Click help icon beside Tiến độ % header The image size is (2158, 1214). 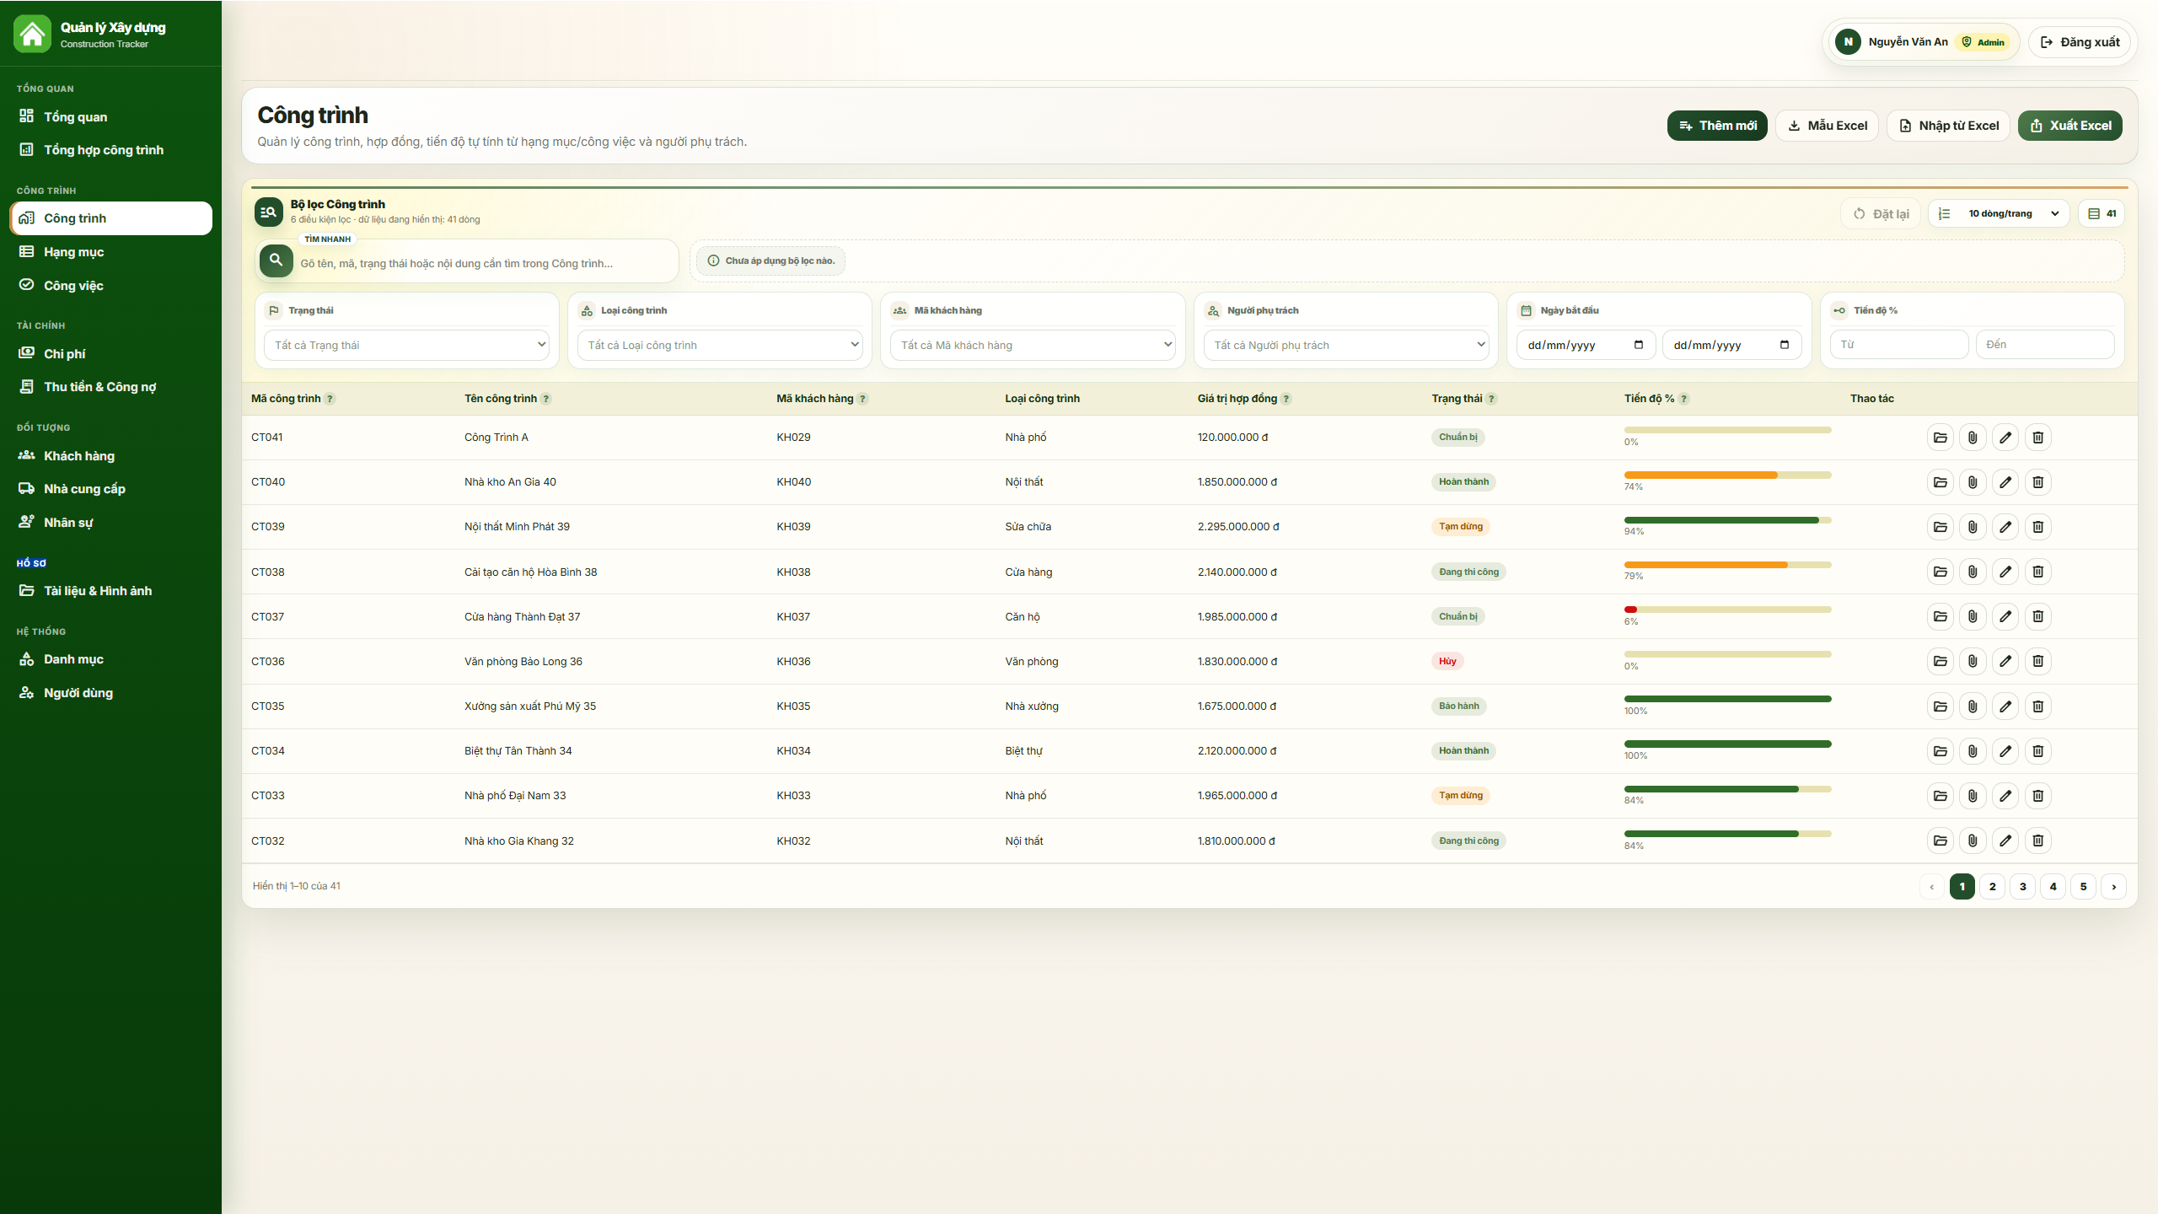(1684, 399)
